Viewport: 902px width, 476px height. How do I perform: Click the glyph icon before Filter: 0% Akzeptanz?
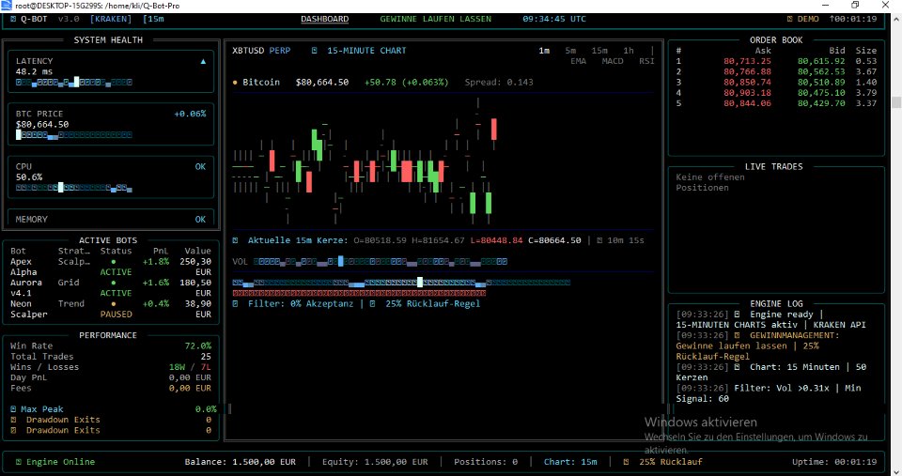coord(235,303)
